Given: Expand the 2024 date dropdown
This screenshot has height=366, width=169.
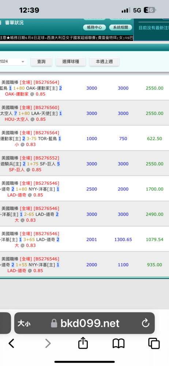Looking at the screenshot, I should [13, 61].
